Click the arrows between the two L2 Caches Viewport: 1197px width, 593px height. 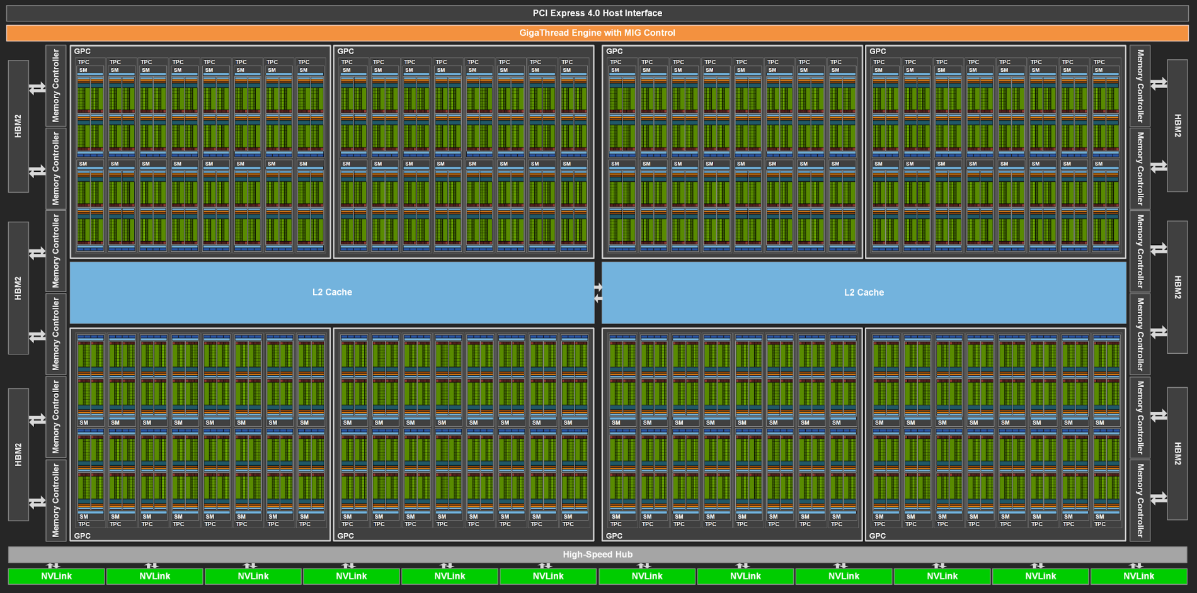coord(598,293)
